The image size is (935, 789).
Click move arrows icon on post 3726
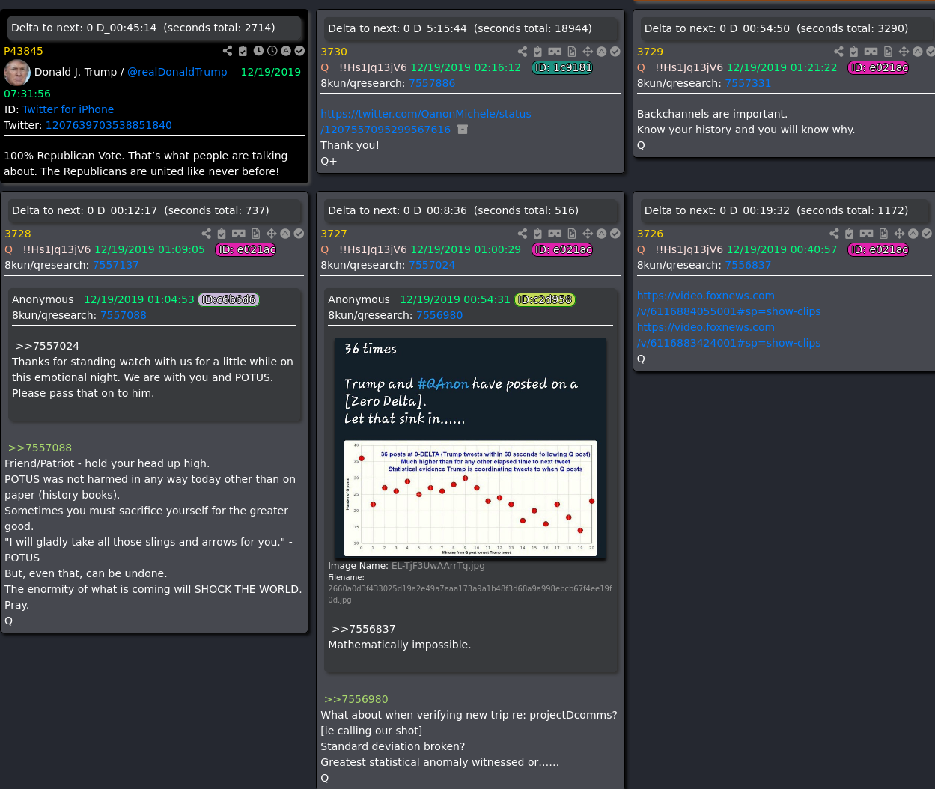click(900, 234)
